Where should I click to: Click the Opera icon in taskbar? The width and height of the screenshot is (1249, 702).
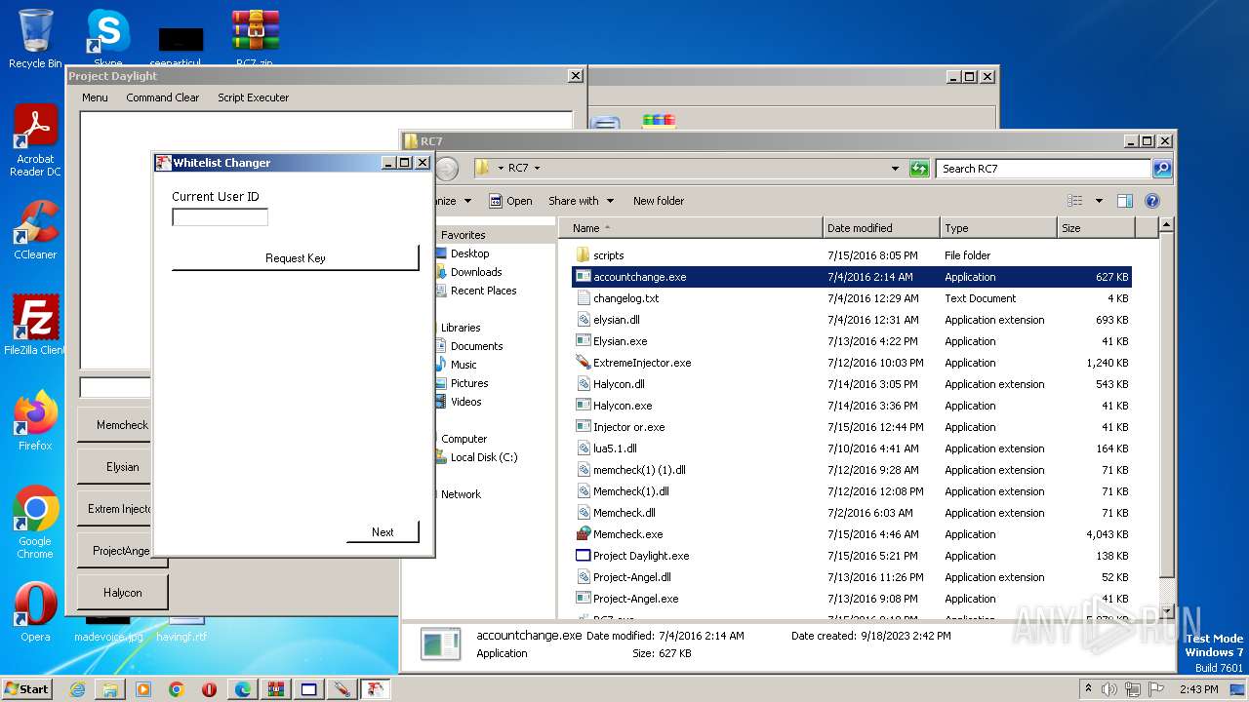(x=209, y=689)
